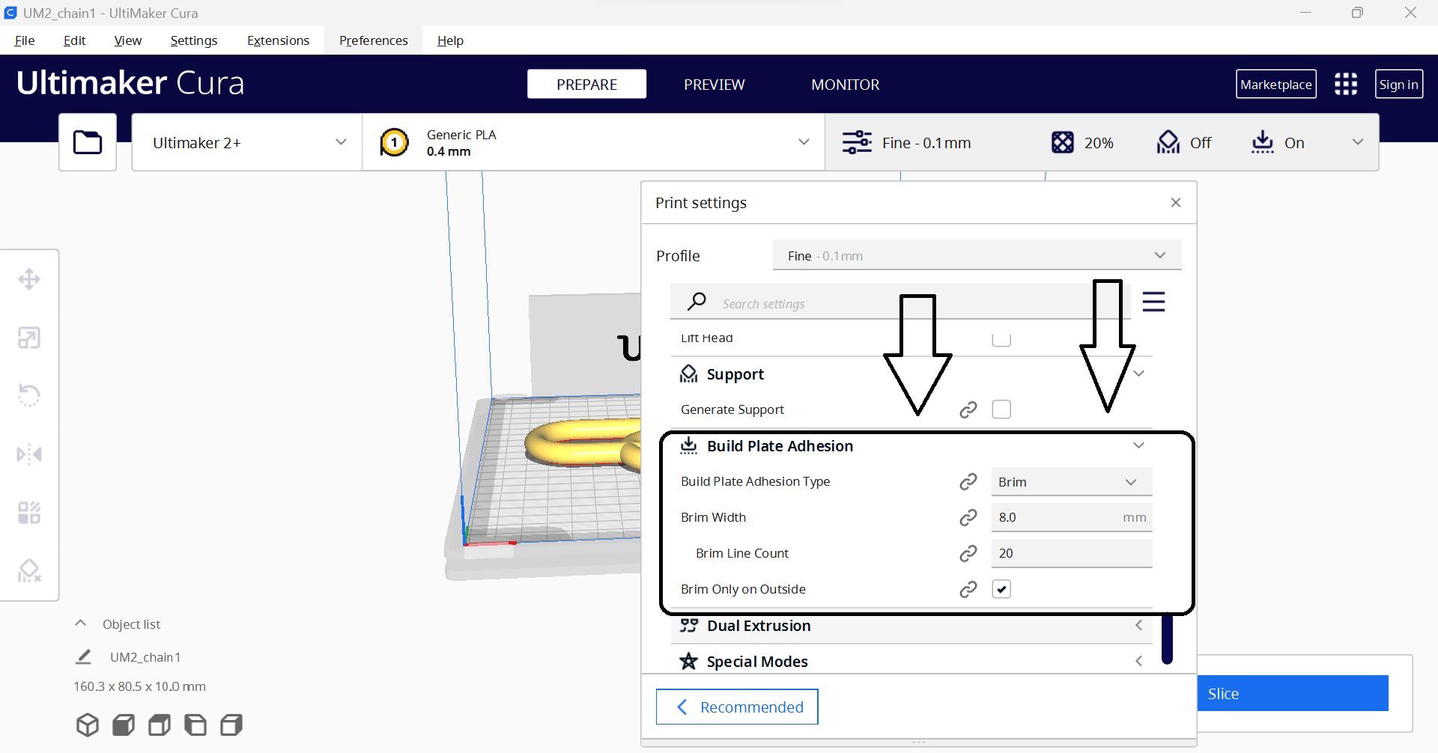Select the Rotate tool in left toolbar
Screen dimensions: 1438x753
(29, 395)
